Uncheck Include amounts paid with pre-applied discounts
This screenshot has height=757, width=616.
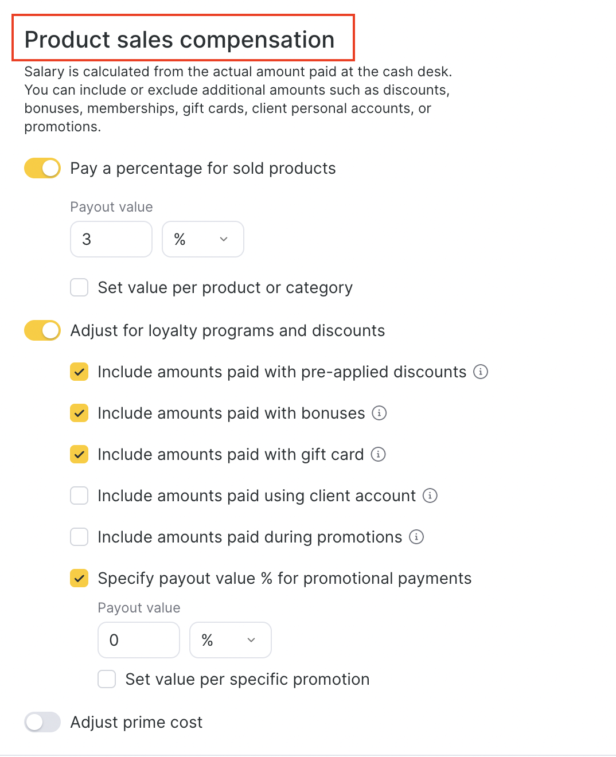tap(79, 372)
